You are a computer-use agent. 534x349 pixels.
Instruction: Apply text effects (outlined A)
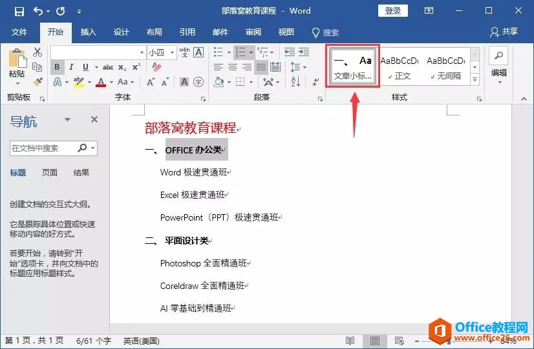(58, 82)
